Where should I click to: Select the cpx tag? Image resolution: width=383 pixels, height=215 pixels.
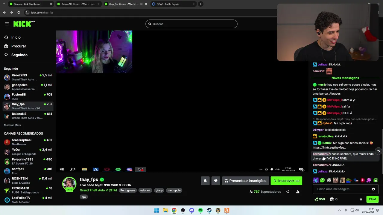pyautogui.click(x=84, y=197)
